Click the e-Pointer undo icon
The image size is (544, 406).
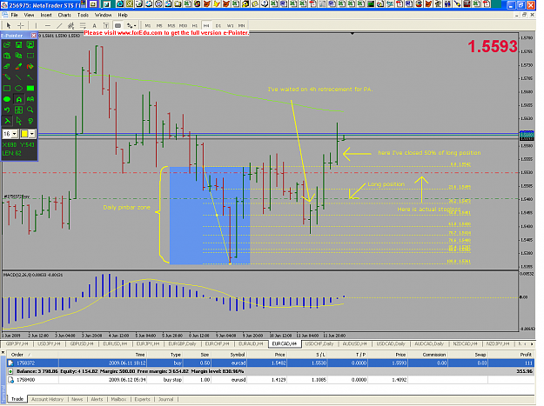7,110
